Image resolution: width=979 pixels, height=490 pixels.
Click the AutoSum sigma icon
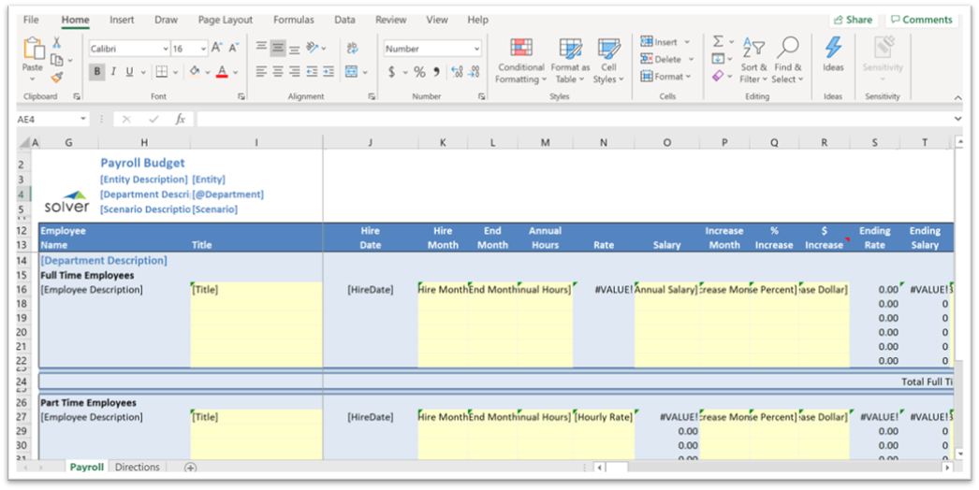(718, 42)
